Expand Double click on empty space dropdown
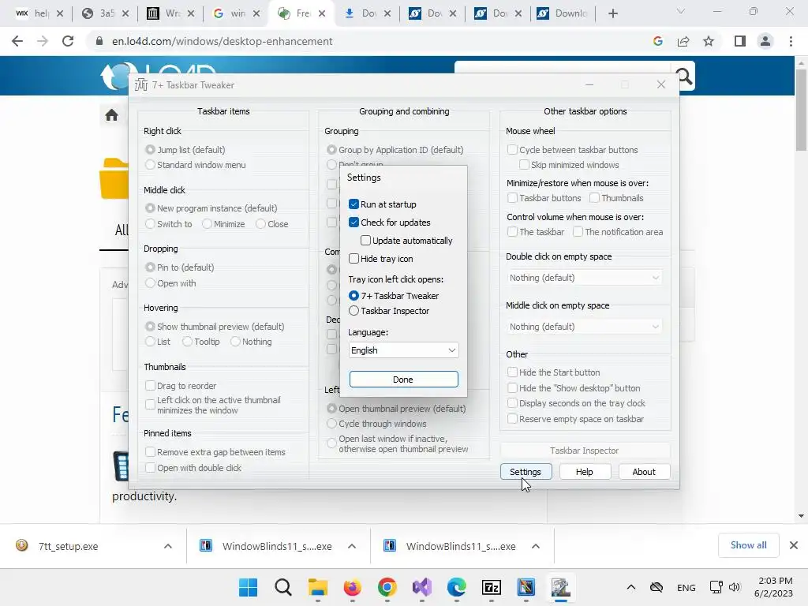Image resolution: width=808 pixels, height=606 pixels. pyautogui.click(x=585, y=278)
